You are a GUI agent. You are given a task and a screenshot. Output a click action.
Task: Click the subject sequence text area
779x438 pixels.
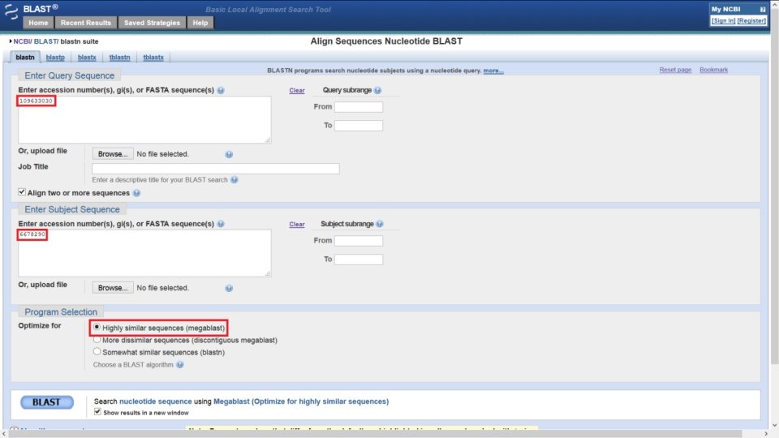tap(144, 253)
